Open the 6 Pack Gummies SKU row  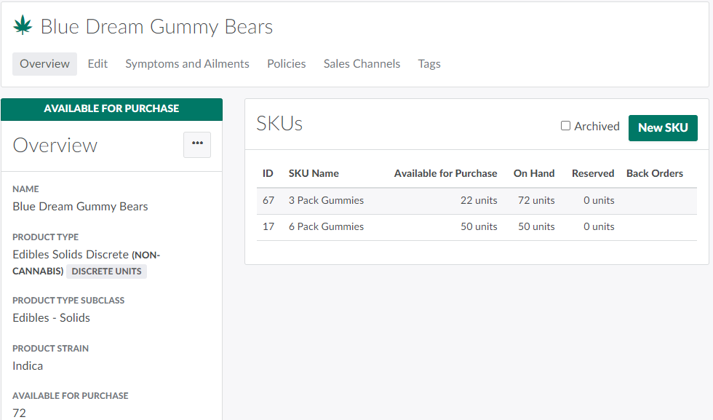(326, 226)
